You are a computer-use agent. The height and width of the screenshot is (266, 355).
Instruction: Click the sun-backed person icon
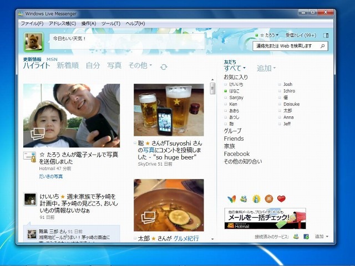256,199
